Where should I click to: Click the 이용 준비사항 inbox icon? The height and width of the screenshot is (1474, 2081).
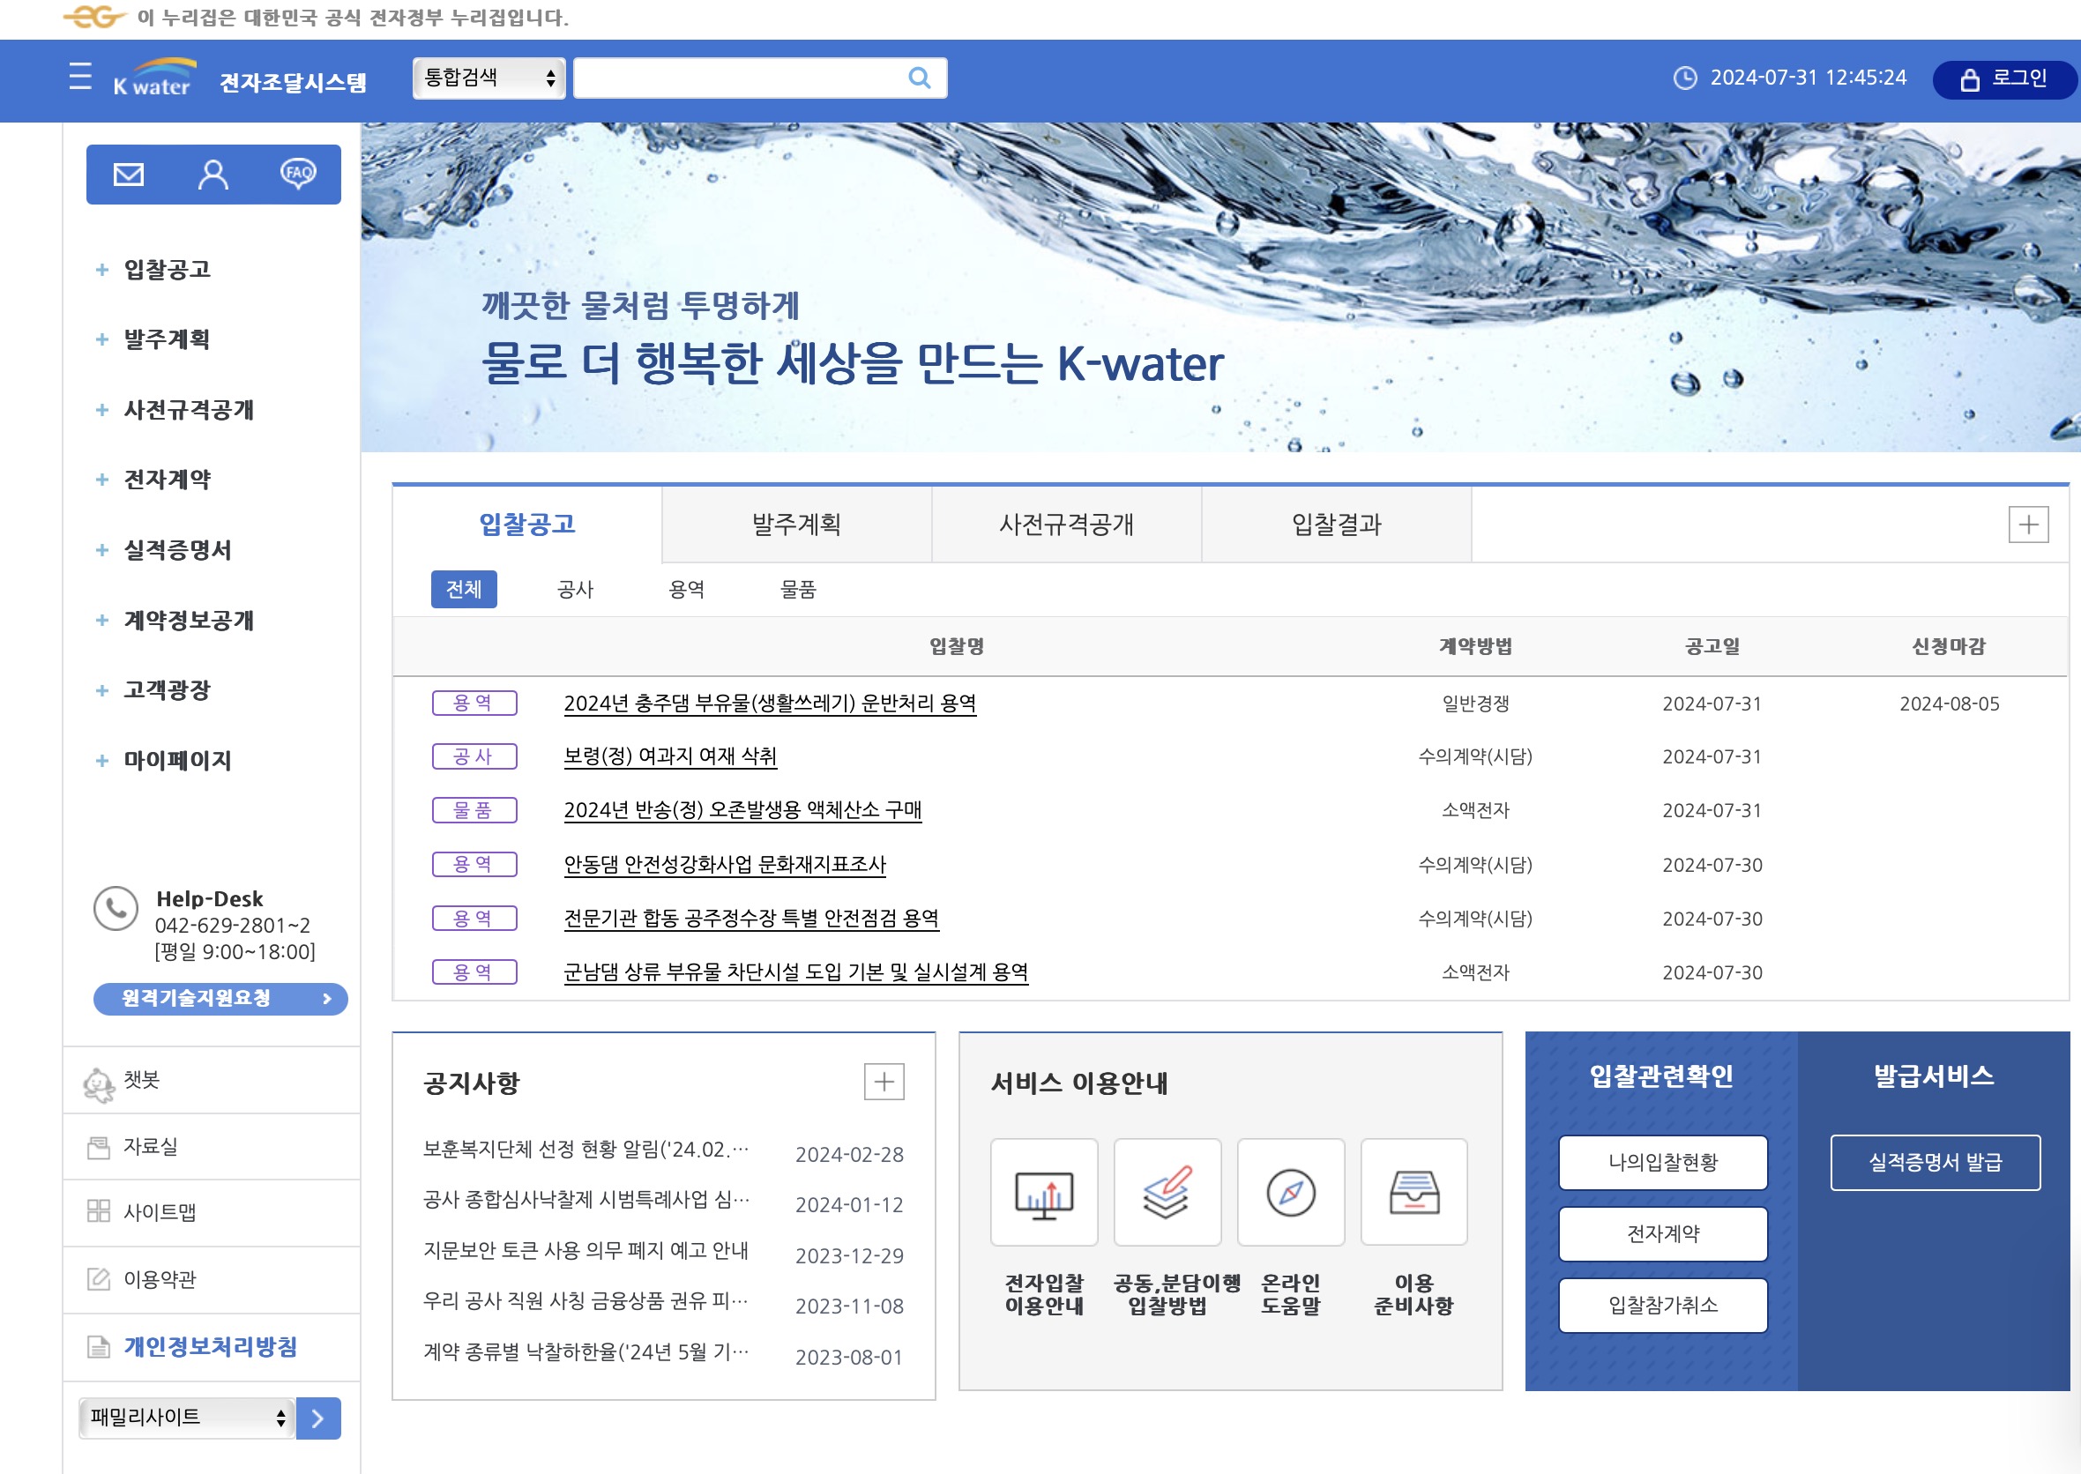click(x=1413, y=1194)
